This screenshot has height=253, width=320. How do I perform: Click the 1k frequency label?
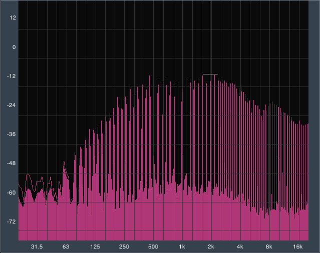pos(182,246)
